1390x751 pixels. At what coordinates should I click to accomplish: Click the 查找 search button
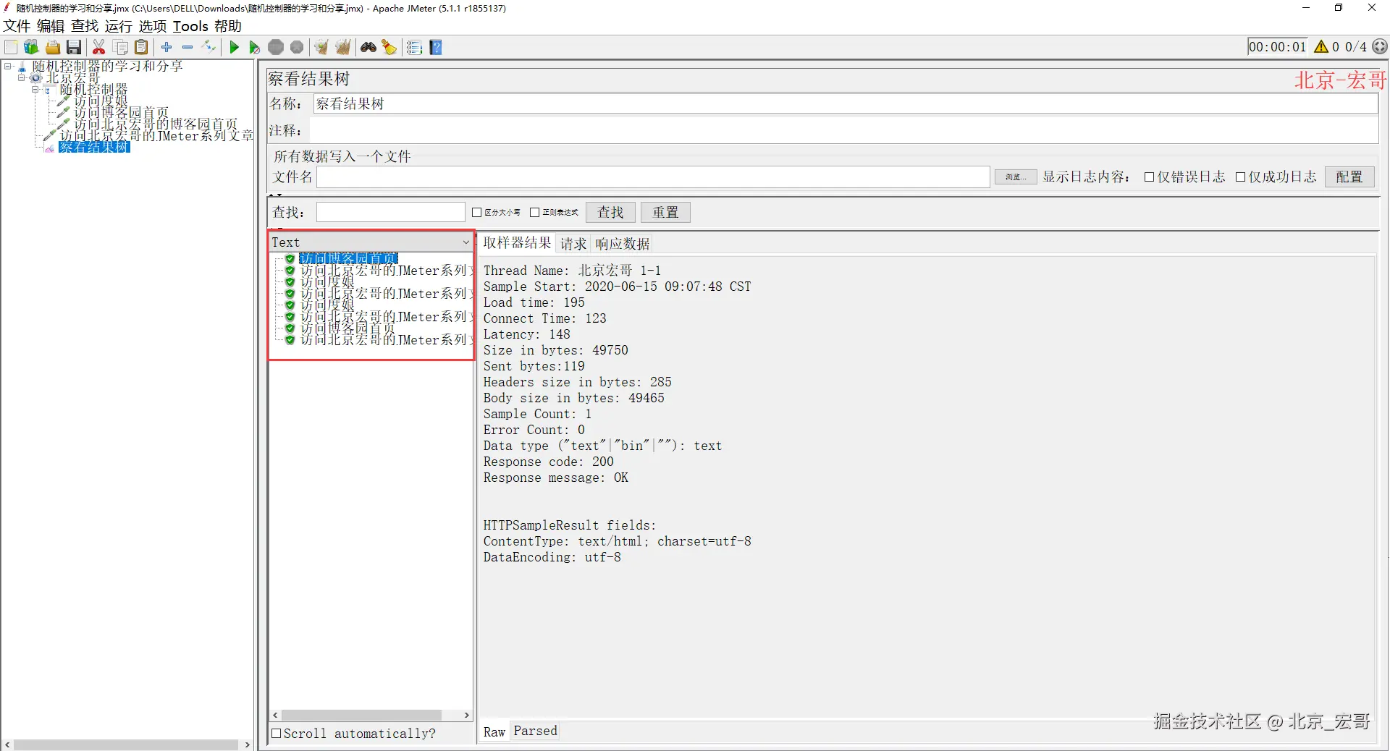(x=610, y=212)
